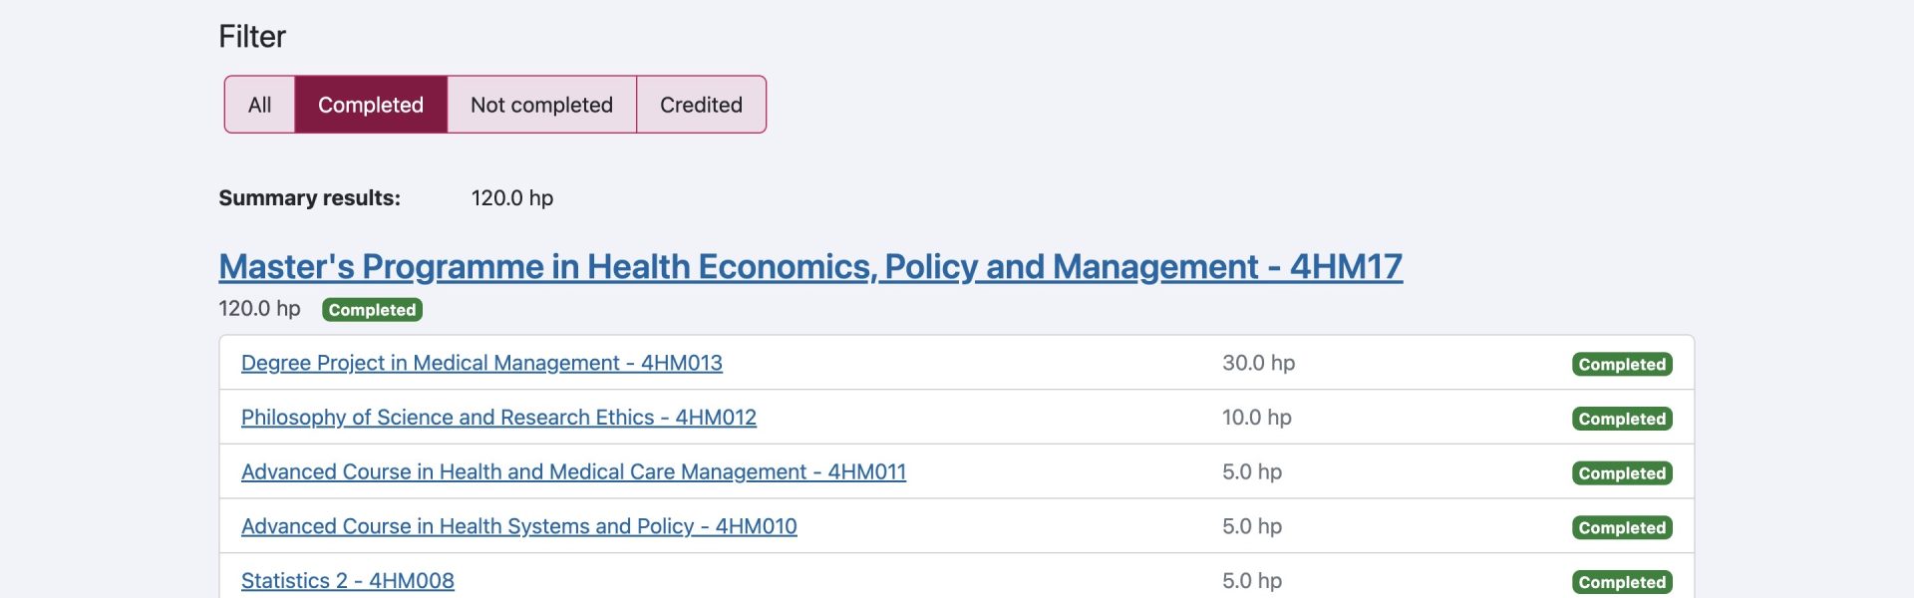This screenshot has height=598, width=1914.
Task: Click Completed badge on Degree Project row
Action: [x=1622, y=365]
